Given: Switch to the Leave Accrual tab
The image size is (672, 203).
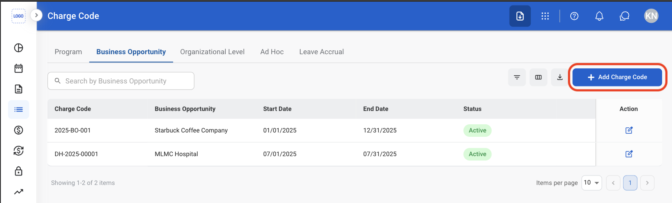Looking at the screenshot, I should [x=322, y=52].
